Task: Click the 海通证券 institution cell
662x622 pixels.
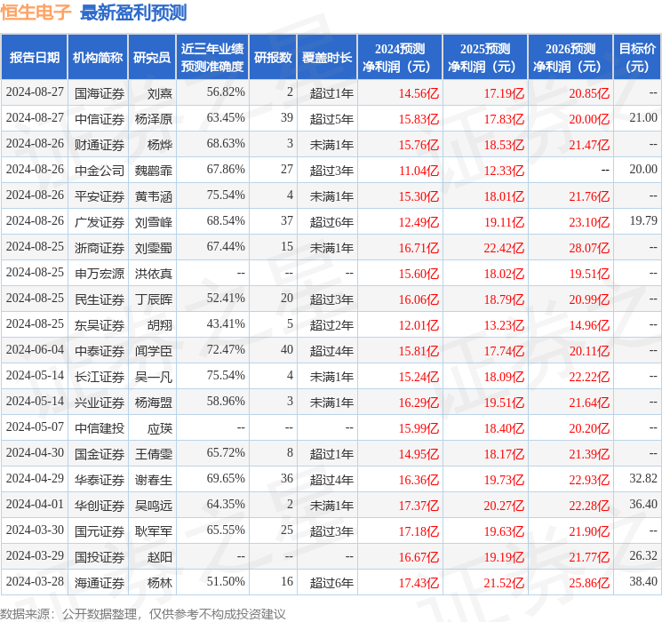Action: (100, 583)
